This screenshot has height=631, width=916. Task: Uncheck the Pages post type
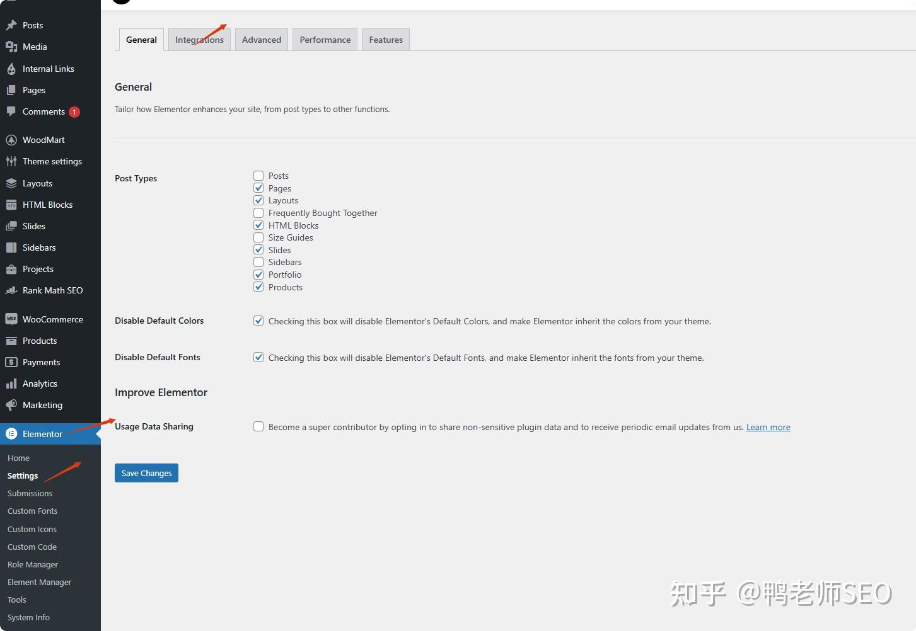point(258,187)
